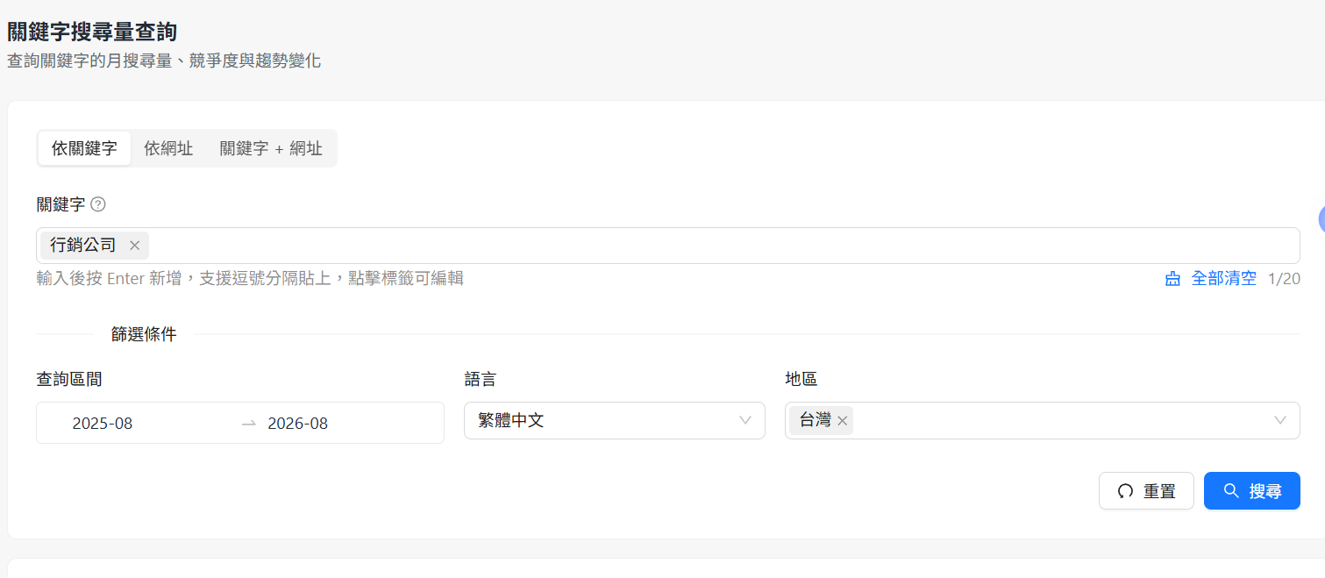Screen dimensions: 1325x578
Task: Remove the 行銷公司 keyword tag
Action: pyautogui.click(x=134, y=246)
